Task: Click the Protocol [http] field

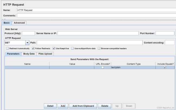Action: click(x=28, y=33)
